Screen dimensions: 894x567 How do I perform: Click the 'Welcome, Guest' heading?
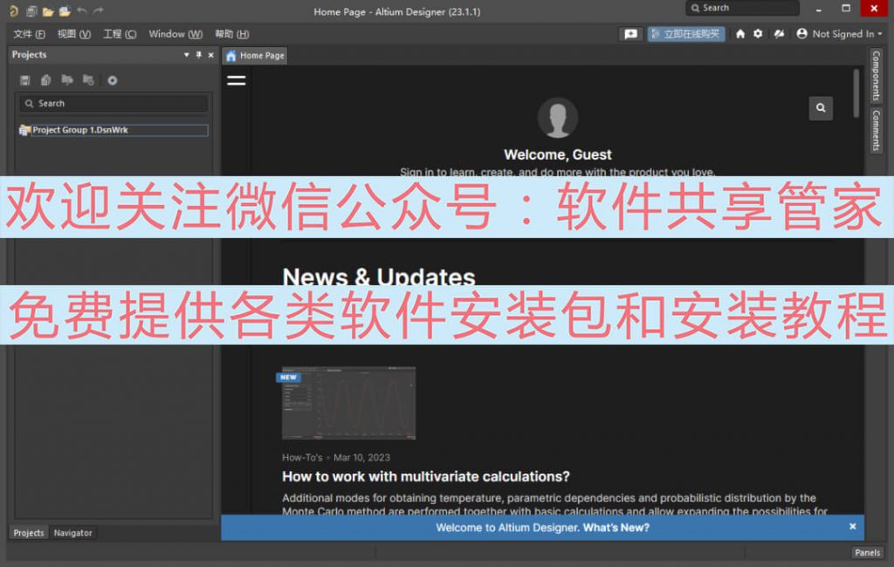(558, 154)
